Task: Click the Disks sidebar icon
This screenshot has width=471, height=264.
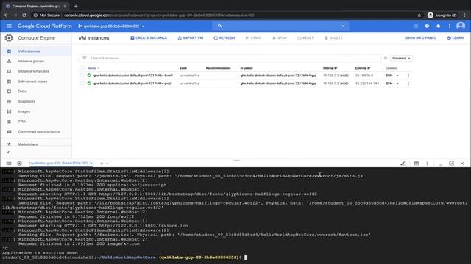Action: coord(9,91)
